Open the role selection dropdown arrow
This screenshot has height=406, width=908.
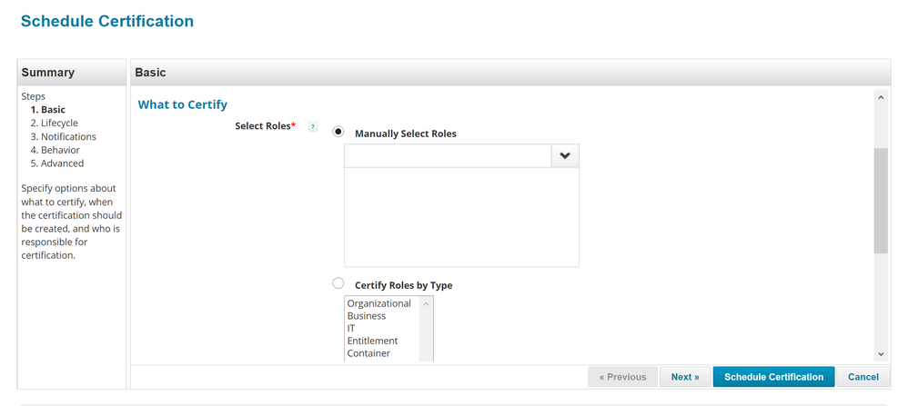[x=564, y=156]
